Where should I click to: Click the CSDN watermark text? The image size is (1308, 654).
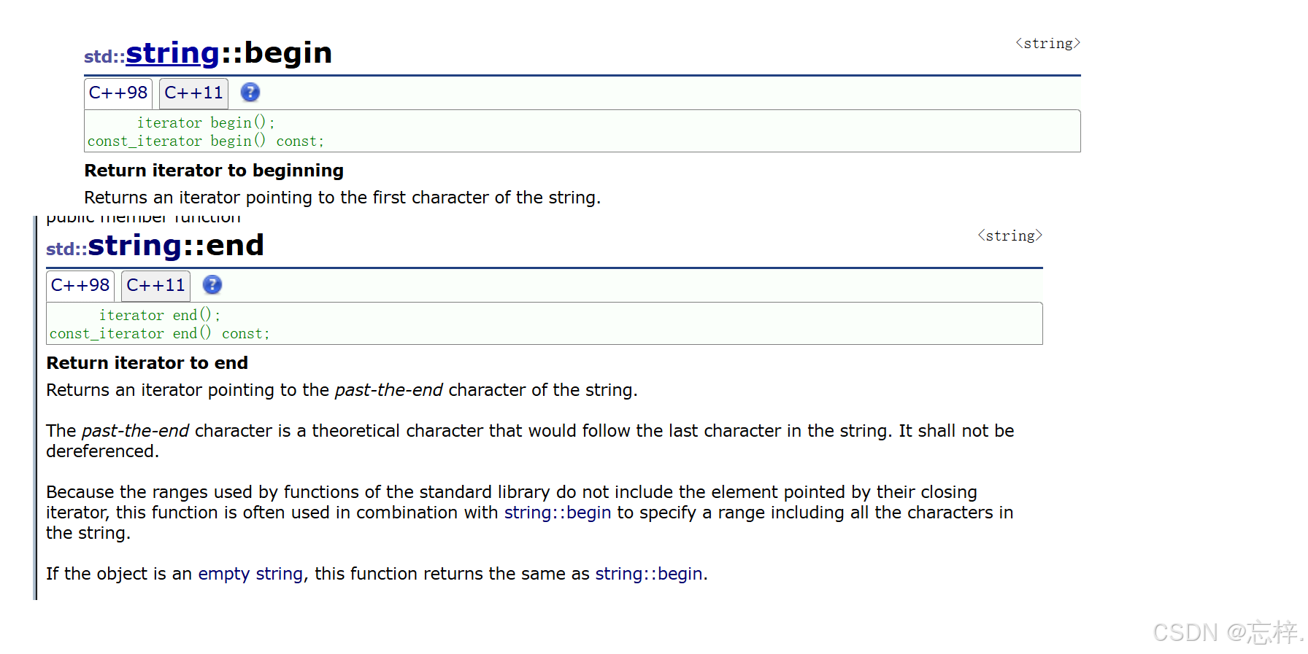(1228, 632)
